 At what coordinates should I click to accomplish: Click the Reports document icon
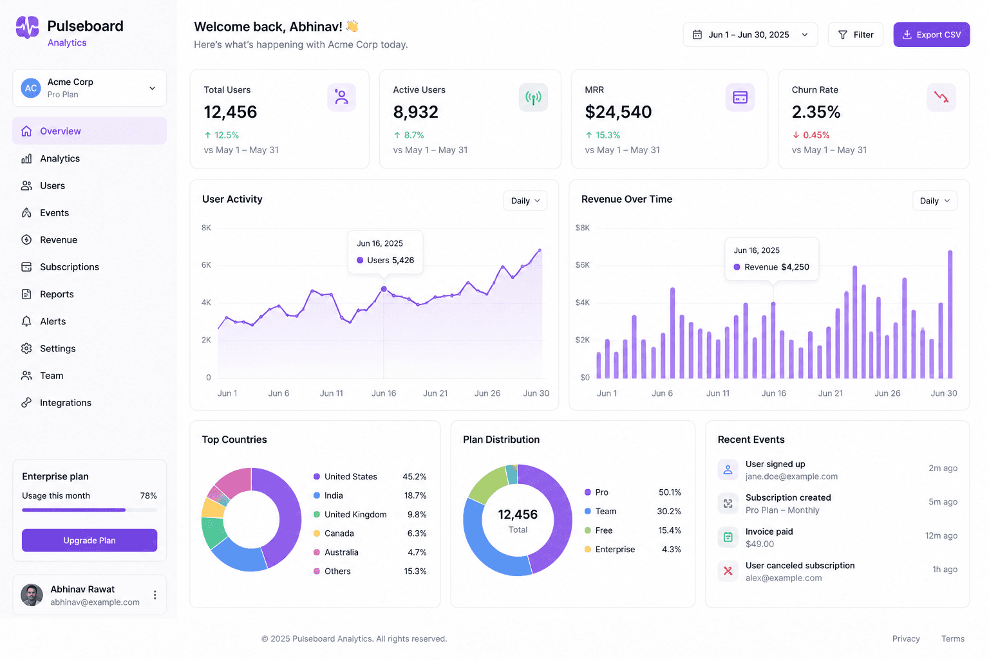tap(26, 294)
